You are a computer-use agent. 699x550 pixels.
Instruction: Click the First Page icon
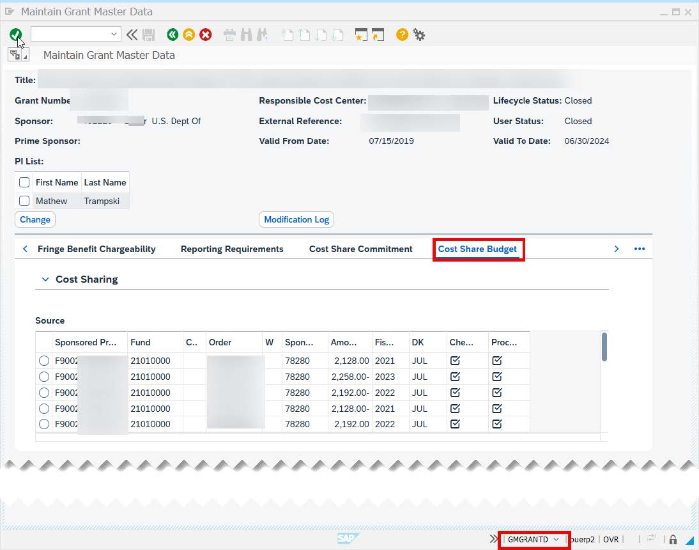tap(288, 35)
